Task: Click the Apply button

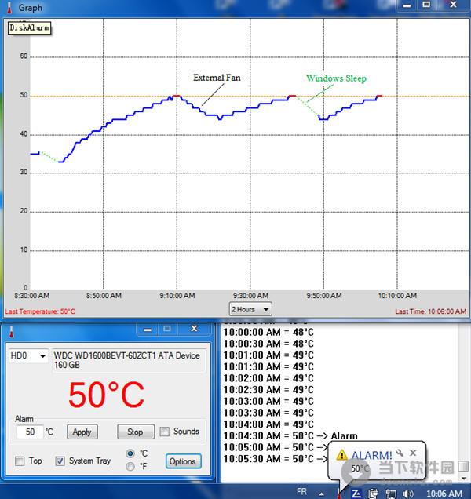Action: tap(82, 432)
